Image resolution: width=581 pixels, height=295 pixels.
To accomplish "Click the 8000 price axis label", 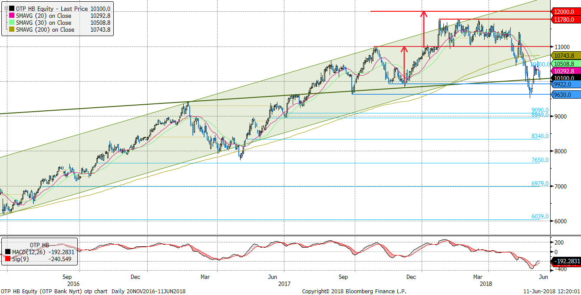I will pyautogui.click(x=561, y=151).
